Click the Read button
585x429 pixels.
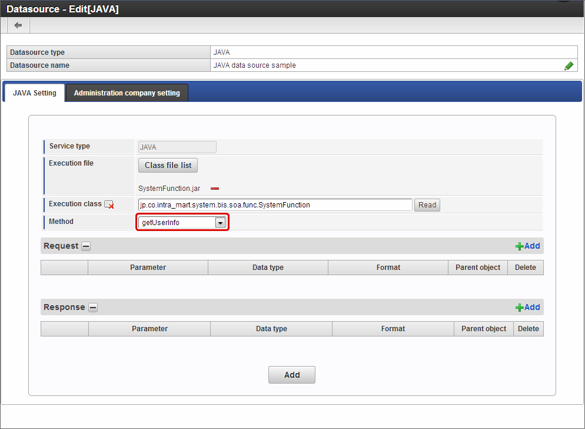(427, 205)
